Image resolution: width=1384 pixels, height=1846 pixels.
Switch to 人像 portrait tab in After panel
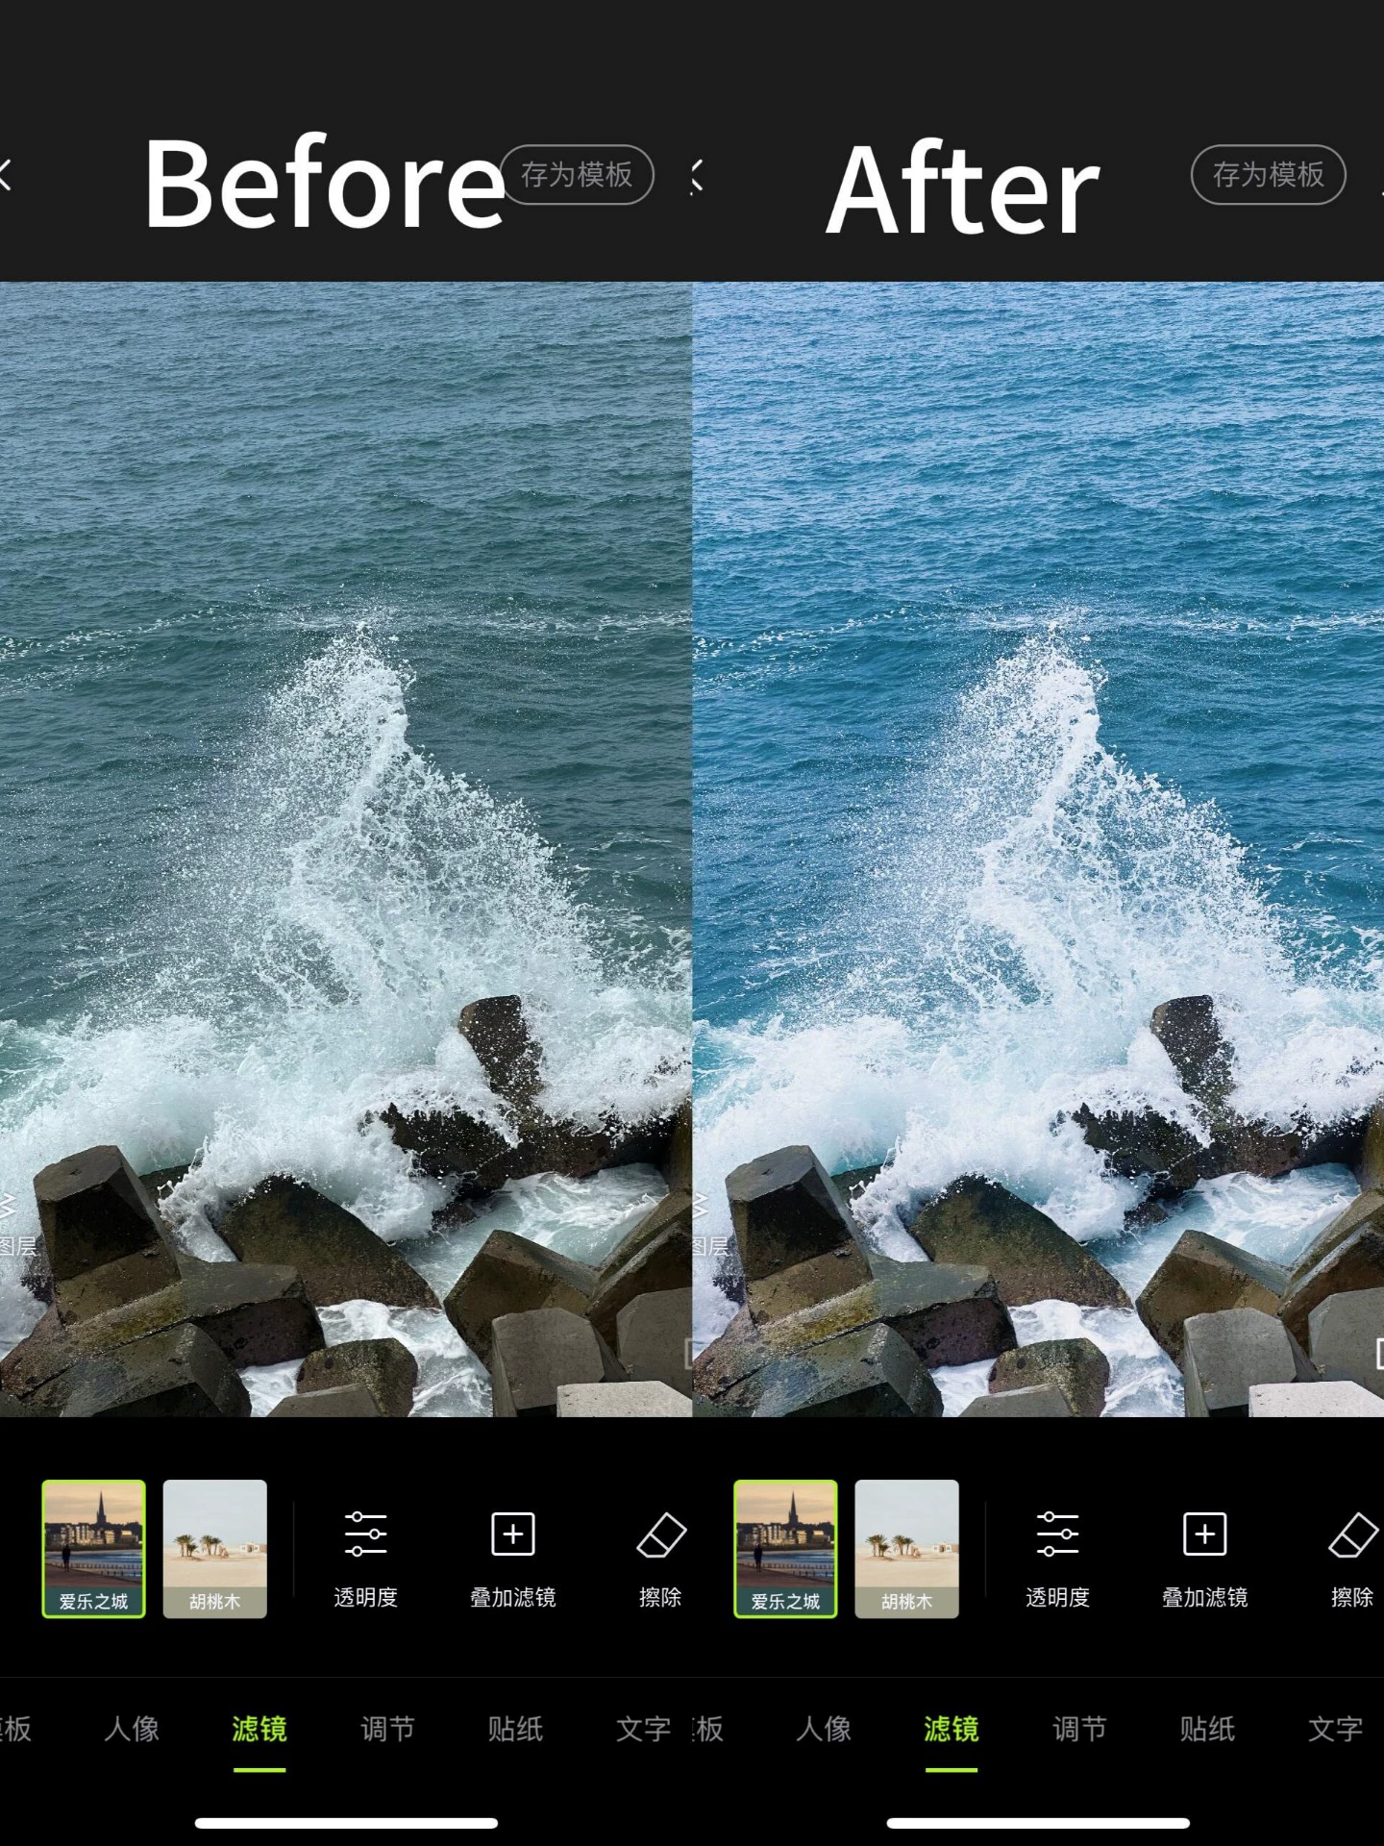pyautogui.click(x=824, y=1730)
